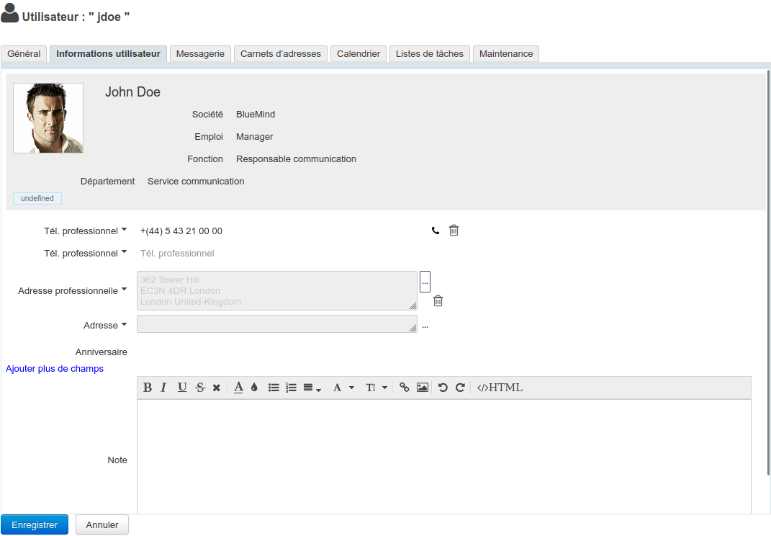Delete the professional address entry

pos(438,301)
